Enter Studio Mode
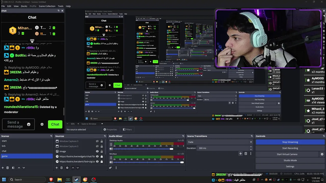 pos(290,160)
